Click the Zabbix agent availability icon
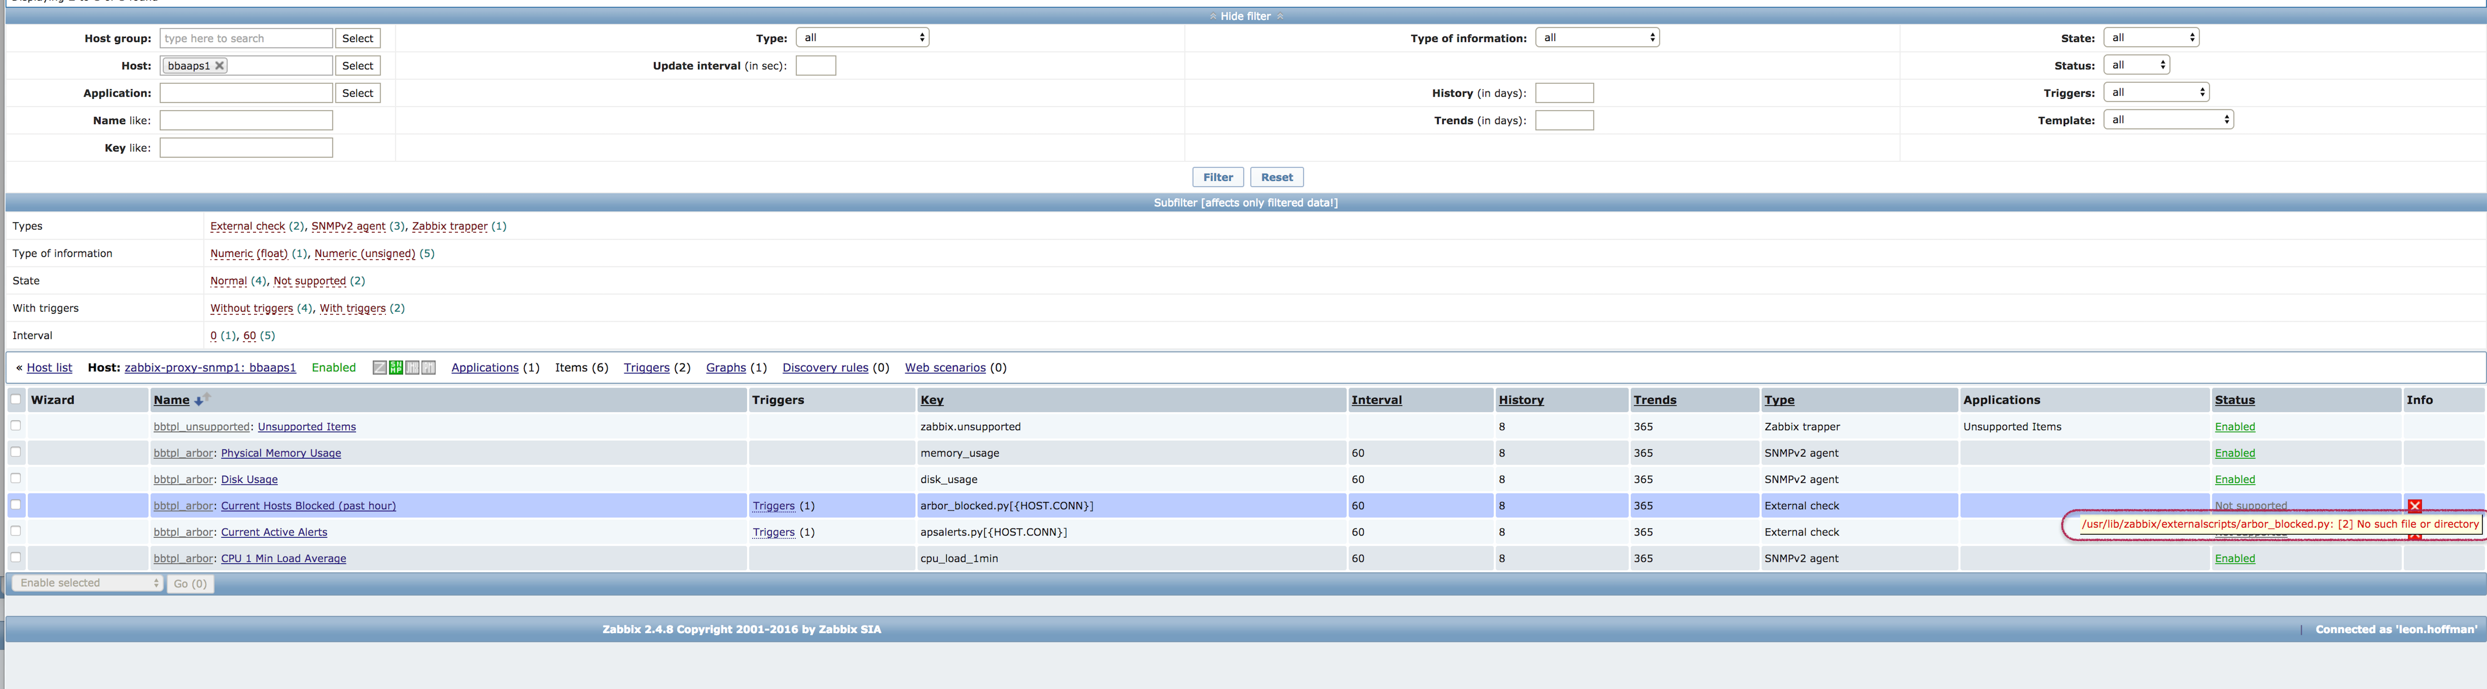The width and height of the screenshot is (2487, 689). click(x=379, y=367)
